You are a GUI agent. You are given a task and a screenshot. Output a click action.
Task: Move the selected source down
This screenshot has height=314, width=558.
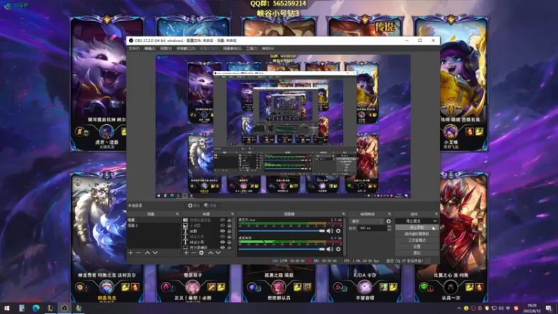(218, 253)
